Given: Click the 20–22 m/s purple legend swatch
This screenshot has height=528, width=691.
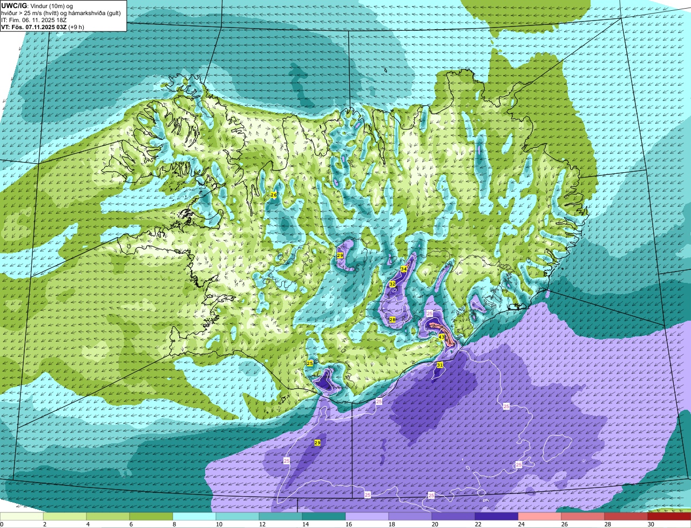Looking at the screenshot, I should point(453,517).
